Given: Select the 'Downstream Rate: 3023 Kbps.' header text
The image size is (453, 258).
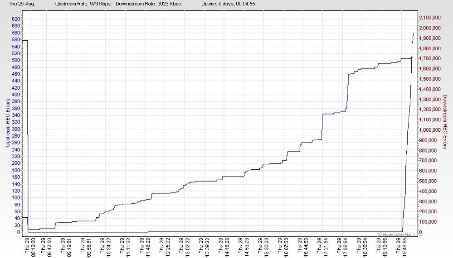Looking at the screenshot, I should tap(149, 4).
